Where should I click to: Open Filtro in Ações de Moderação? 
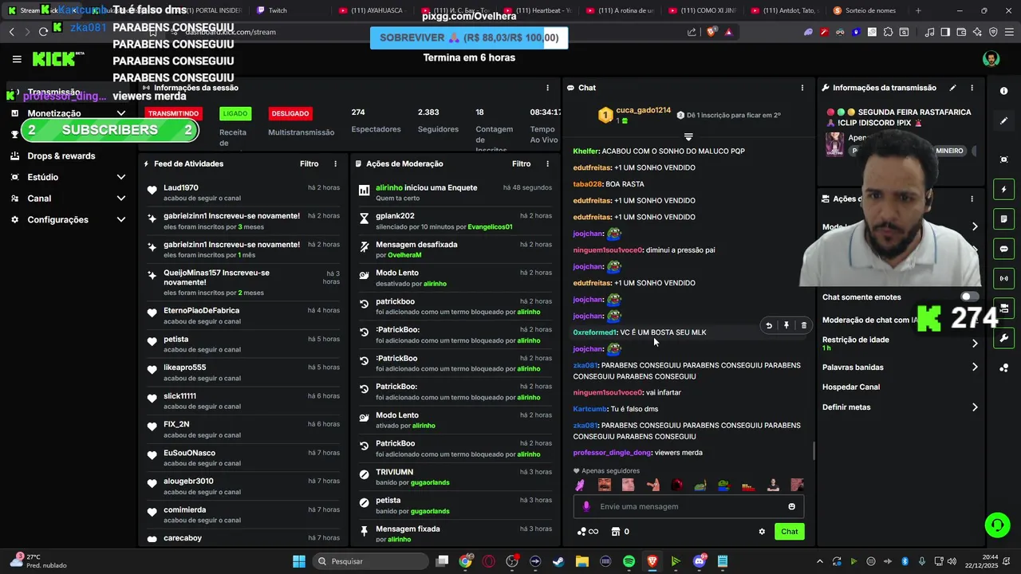pos(521,163)
